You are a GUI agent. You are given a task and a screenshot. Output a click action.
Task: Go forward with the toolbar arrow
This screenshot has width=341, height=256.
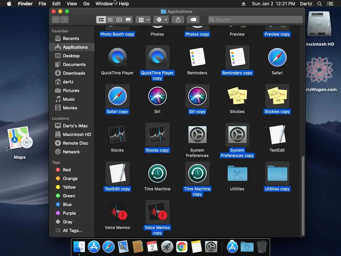[x=64, y=20]
